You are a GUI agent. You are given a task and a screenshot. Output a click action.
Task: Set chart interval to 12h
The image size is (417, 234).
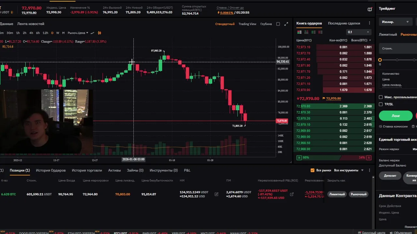(45, 33)
